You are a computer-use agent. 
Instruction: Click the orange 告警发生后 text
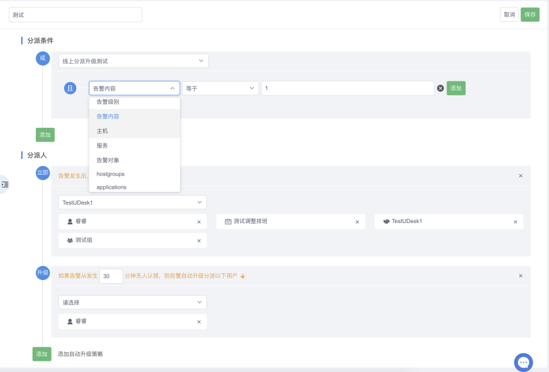[x=73, y=176]
